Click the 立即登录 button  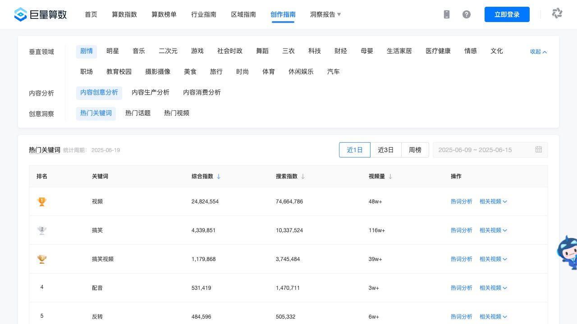click(507, 14)
